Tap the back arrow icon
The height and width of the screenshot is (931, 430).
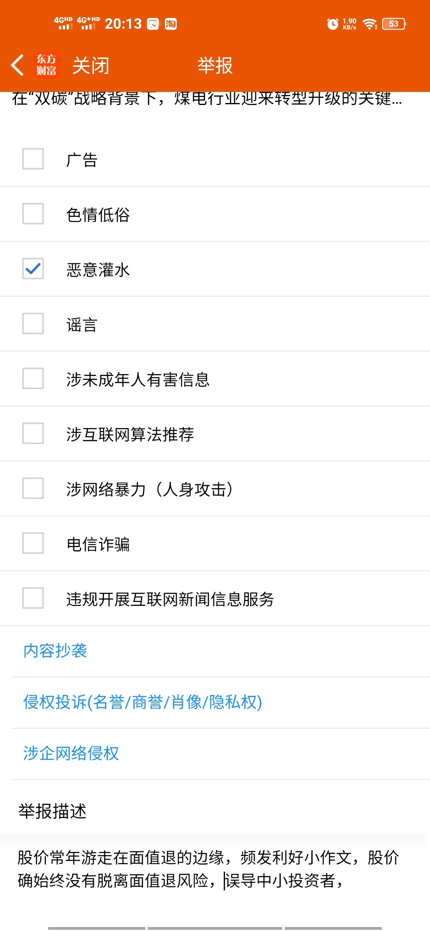(18, 65)
